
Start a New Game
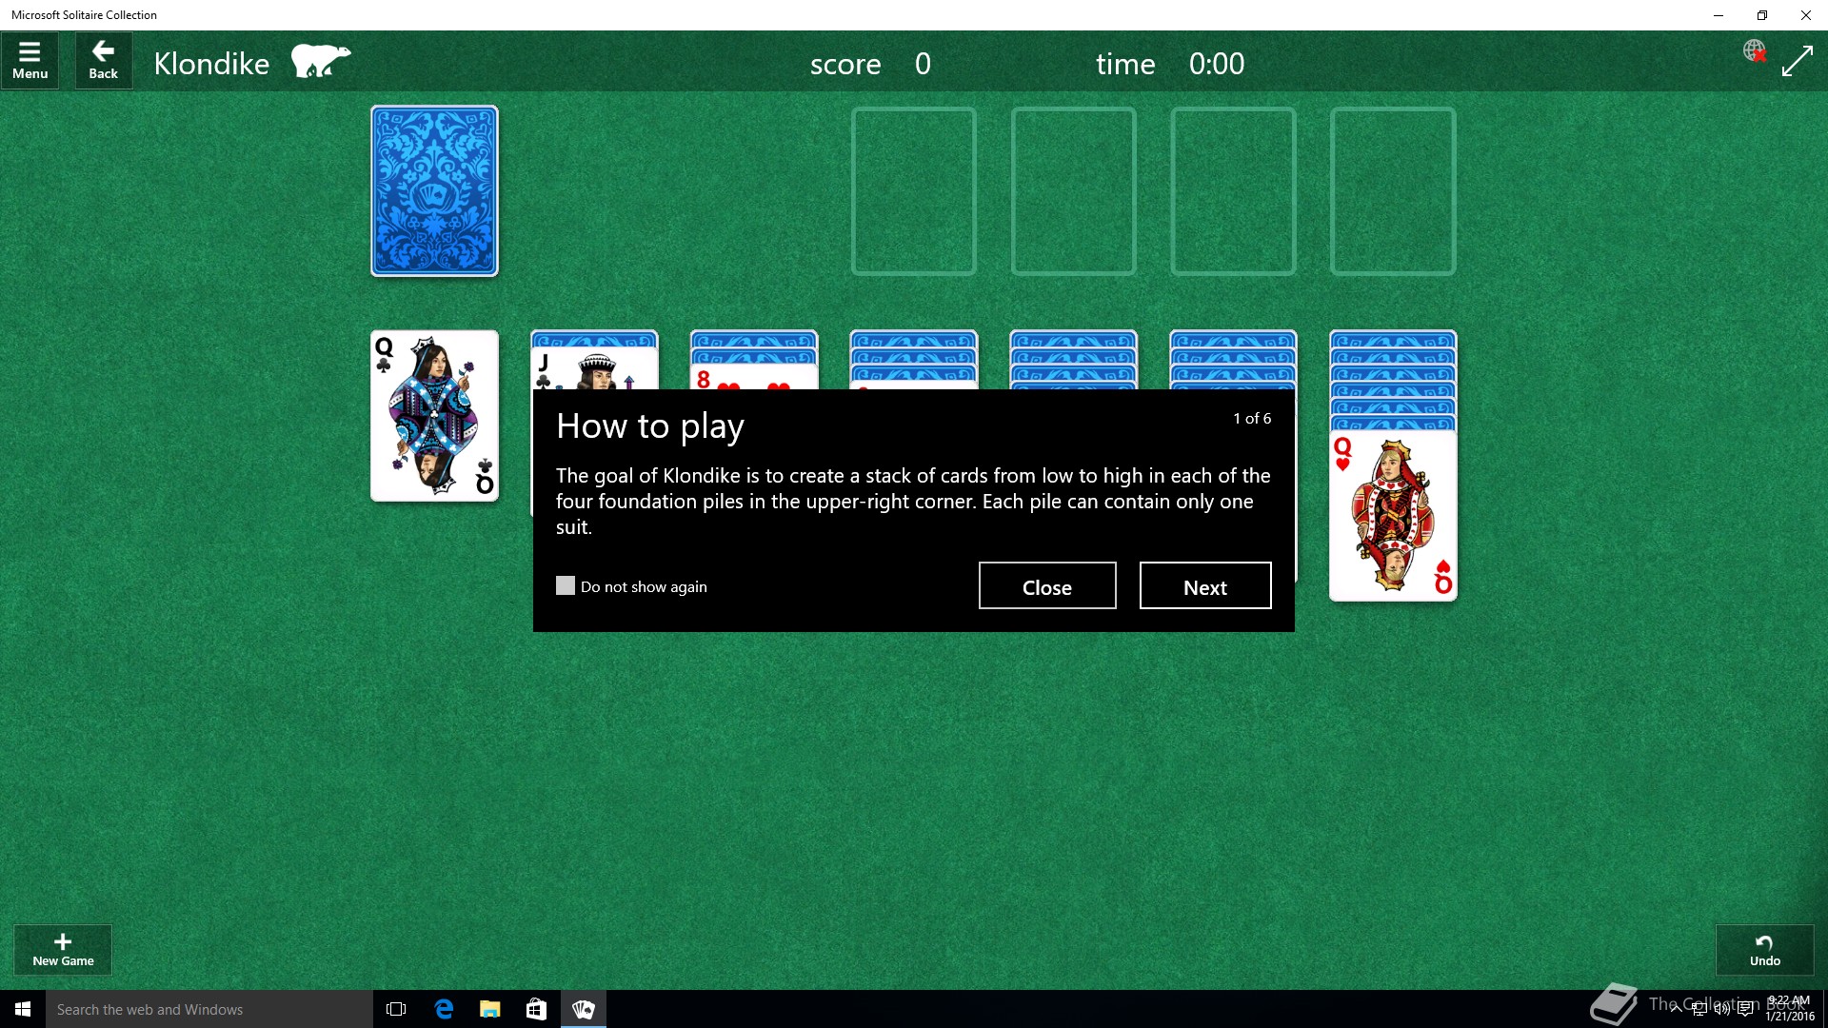click(x=63, y=949)
